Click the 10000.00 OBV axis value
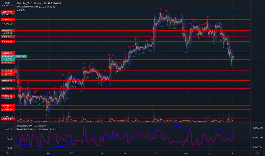265x156 pixels. coord(258,138)
